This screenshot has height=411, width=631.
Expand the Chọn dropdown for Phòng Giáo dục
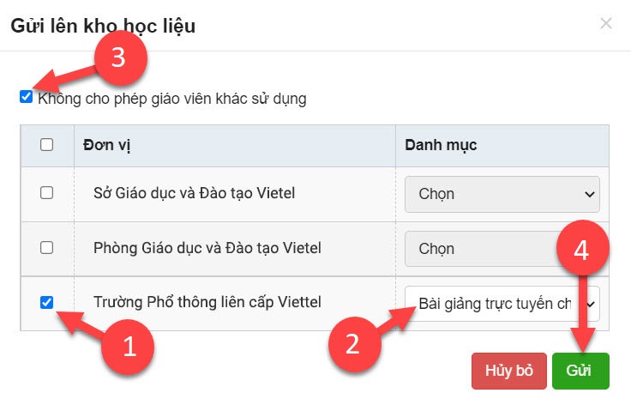[480, 249]
